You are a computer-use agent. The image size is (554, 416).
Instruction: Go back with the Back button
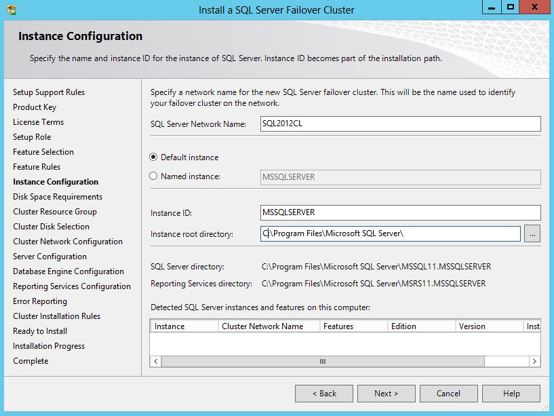pyautogui.click(x=324, y=394)
